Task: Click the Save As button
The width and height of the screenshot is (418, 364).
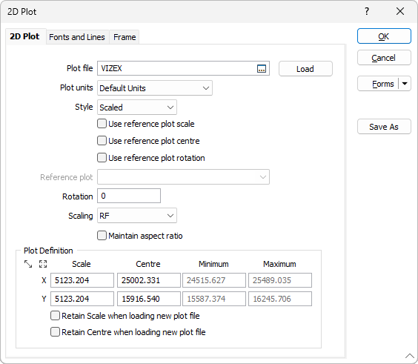Action: 384,127
